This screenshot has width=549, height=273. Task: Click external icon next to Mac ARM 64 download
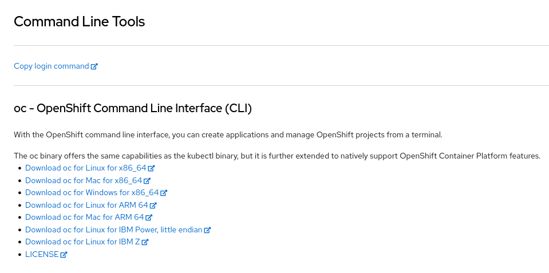pyautogui.click(x=149, y=217)
